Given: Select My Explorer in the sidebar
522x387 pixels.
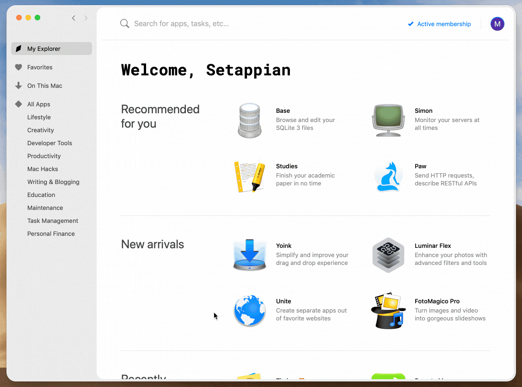Looking at the screenshot, I should coord(52,49).
